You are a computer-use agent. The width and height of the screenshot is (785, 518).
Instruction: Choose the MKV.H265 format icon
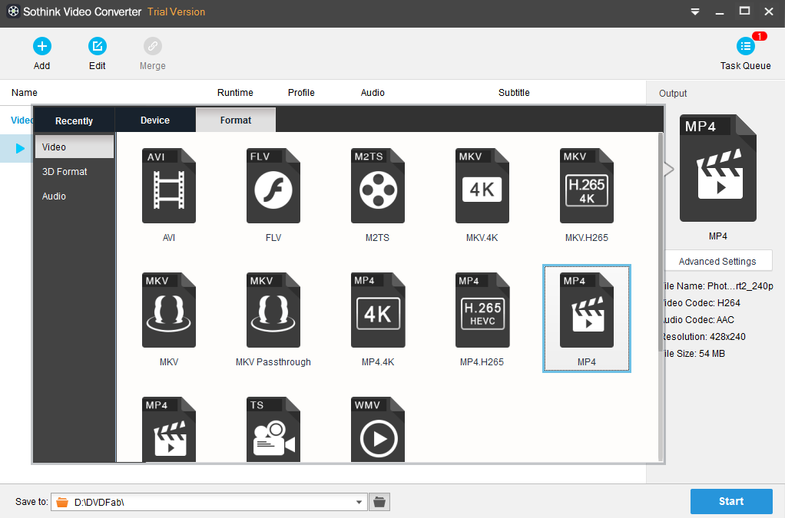[x=587, y=186]
